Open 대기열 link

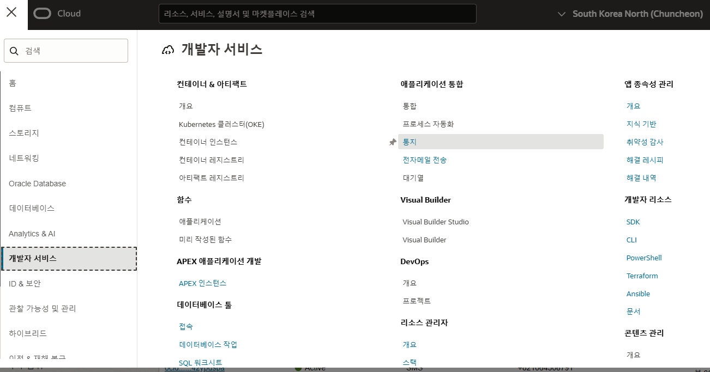[413, 178]
